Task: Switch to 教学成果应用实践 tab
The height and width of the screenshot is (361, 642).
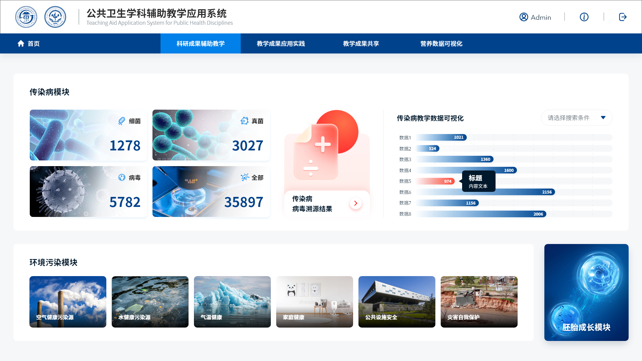Action: point(281,43)
